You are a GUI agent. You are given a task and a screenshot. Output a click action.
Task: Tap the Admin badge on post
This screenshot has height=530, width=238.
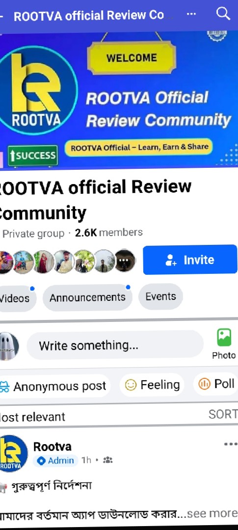click(x=55, y=460)
